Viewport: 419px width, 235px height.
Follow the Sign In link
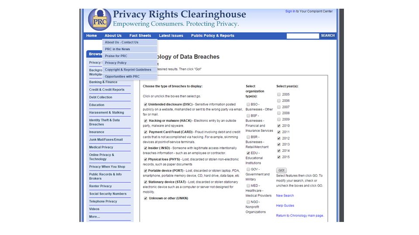click(x=290, y=11)
